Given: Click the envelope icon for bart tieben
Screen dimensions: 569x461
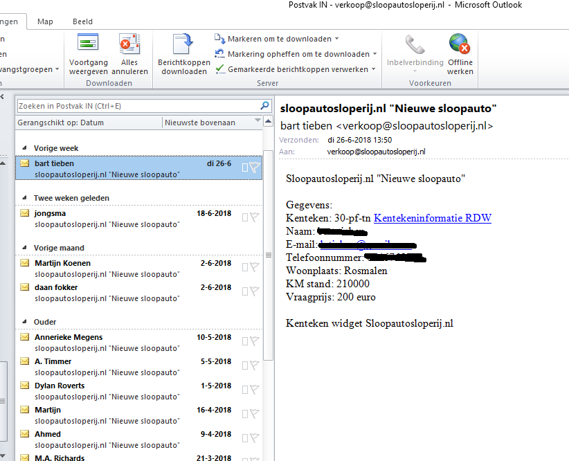Looking at the screenshot, I should pyautogui.click(x=25, y=163).
